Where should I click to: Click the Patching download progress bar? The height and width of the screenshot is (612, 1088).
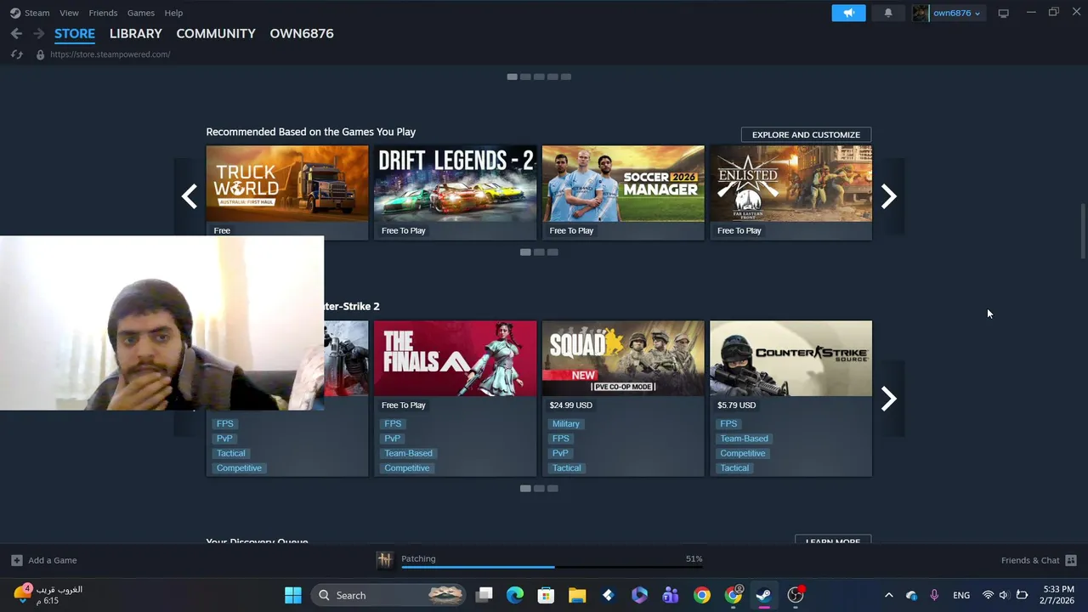(x=552, y=566)
